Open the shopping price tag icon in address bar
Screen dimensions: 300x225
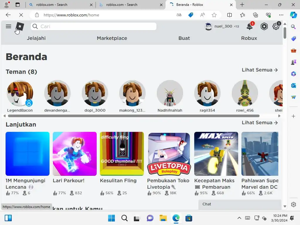(191, 15)
